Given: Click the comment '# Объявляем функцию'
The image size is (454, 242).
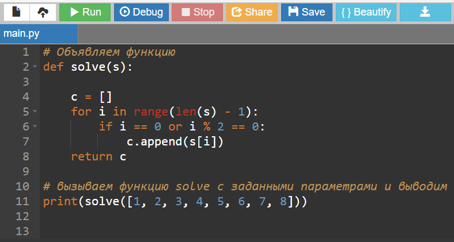Looking at the screenshot, I should click(x=109, y=52).
